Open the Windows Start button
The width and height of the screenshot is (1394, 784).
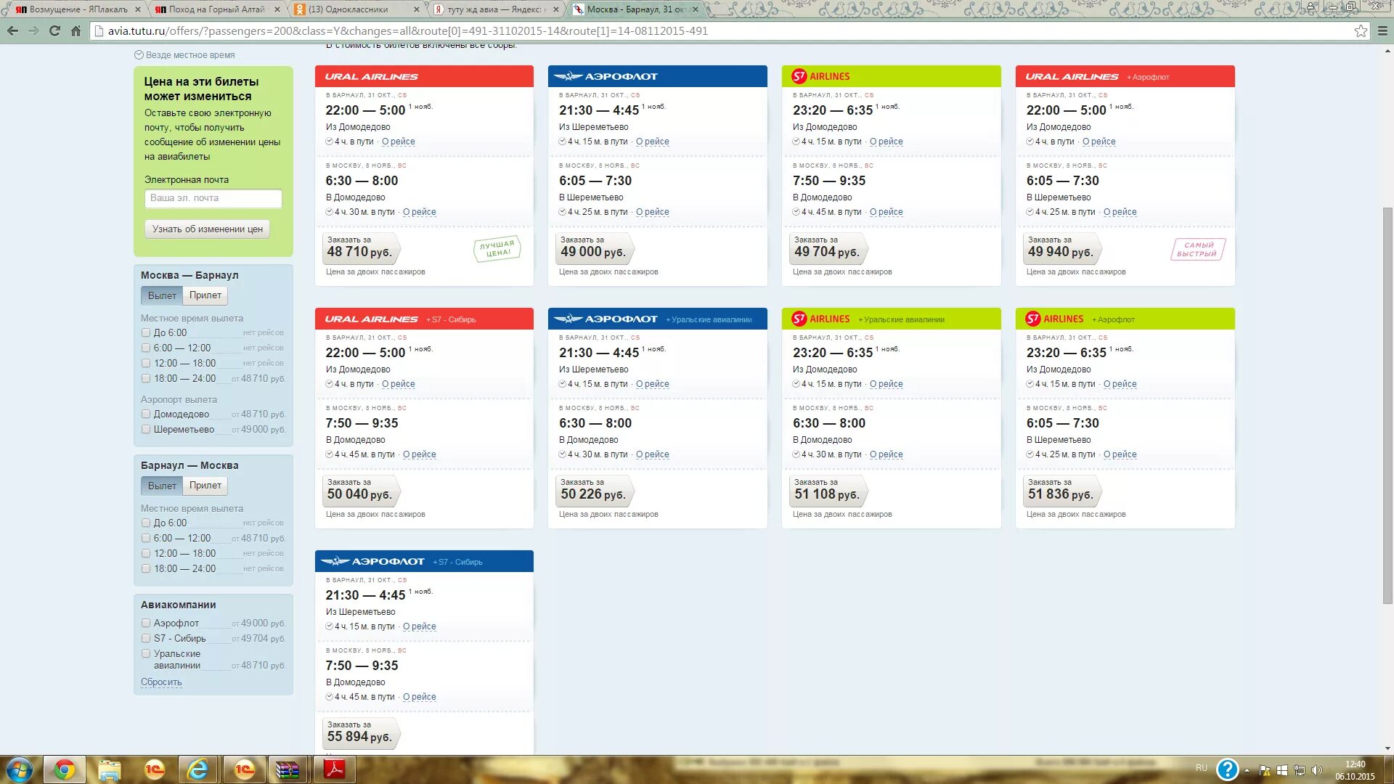click(x=20, y=769)
